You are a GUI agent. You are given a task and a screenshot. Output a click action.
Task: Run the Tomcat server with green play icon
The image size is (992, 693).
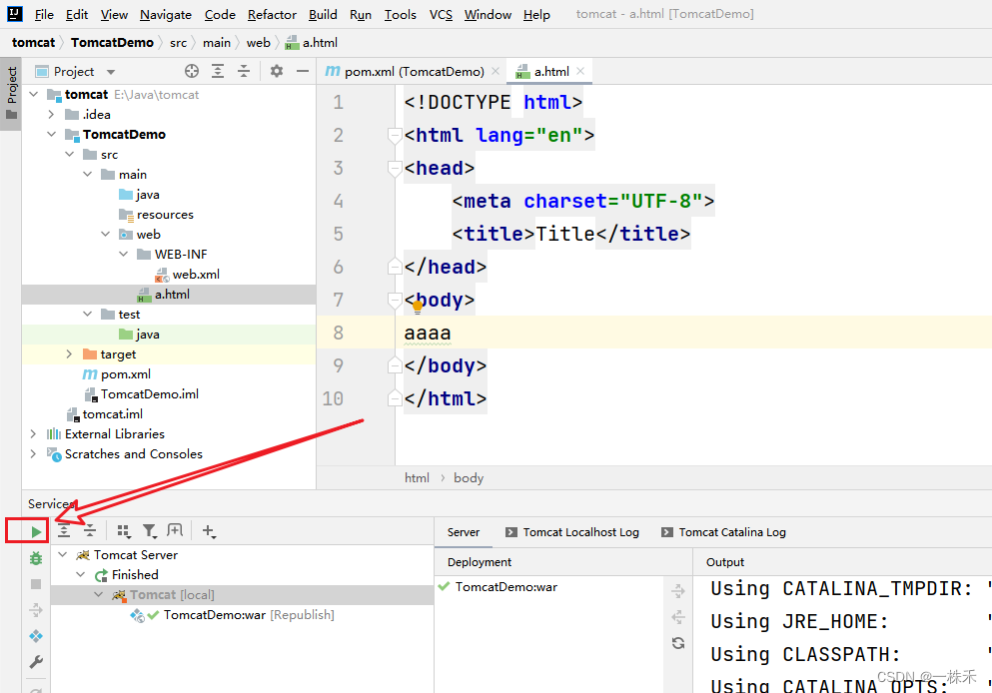[x=36, y=532]
